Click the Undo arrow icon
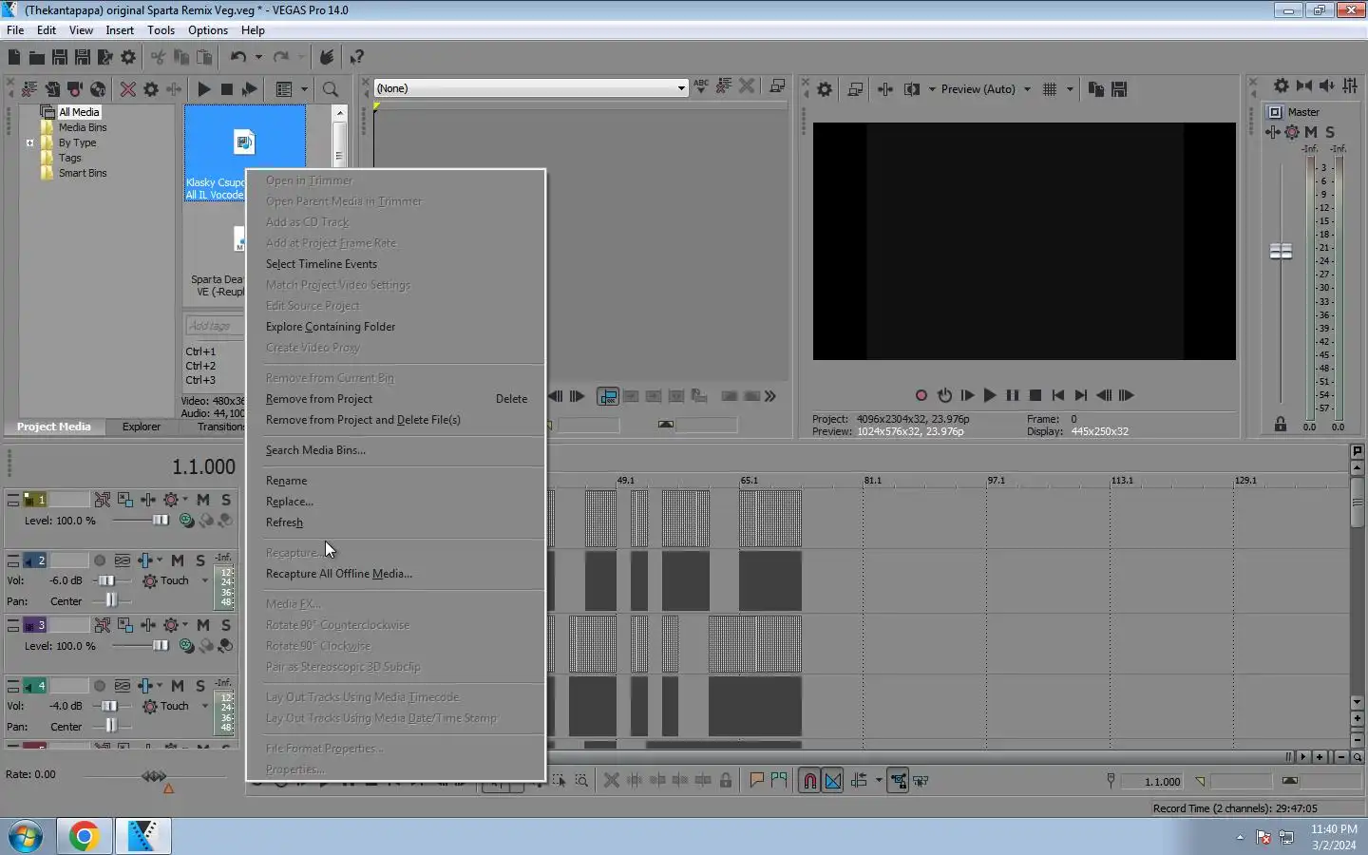The image size is (1368, 855). tap(237, 58)
